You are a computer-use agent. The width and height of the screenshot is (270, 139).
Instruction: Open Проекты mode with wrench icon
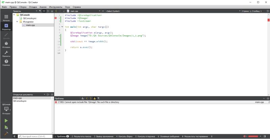tap(6, 54)
